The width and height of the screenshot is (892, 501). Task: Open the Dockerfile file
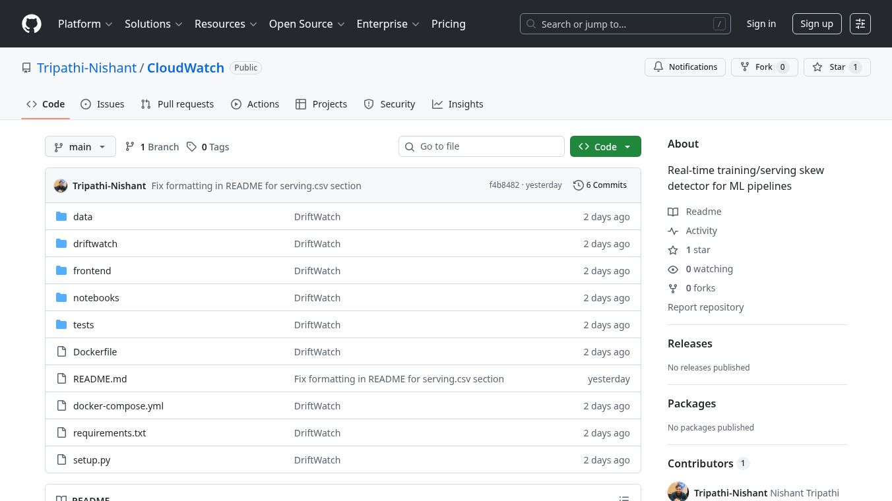(95, 352)
